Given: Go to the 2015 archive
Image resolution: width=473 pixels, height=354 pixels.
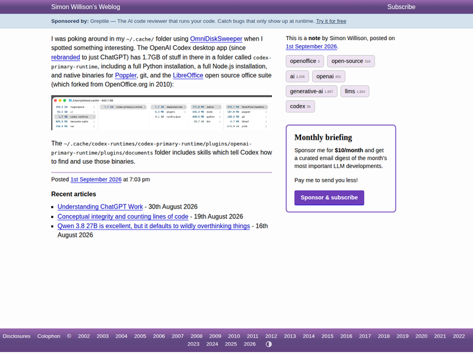Looking at the screenshot, I should tap(327, 336).
